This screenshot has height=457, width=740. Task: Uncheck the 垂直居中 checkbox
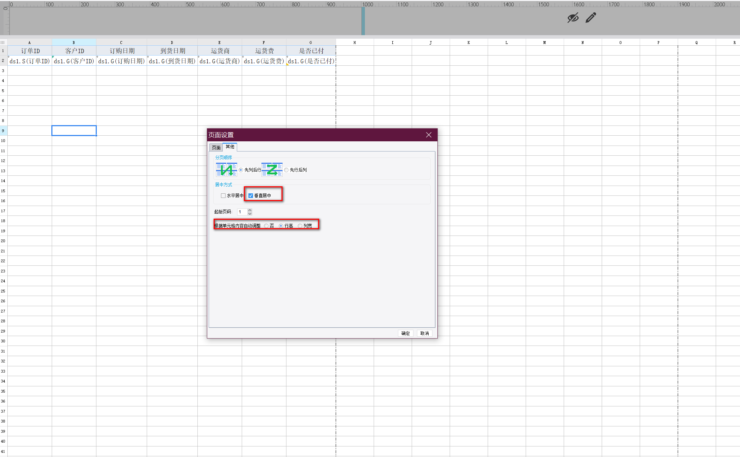[x=251, y=195]
